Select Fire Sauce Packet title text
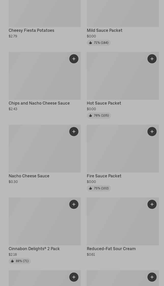 104,176
